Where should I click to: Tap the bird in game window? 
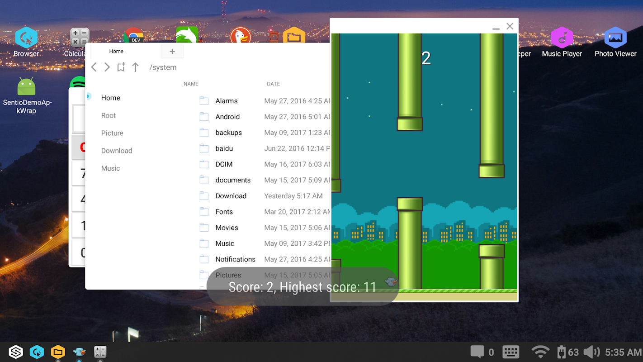click(x=391, y=282)
